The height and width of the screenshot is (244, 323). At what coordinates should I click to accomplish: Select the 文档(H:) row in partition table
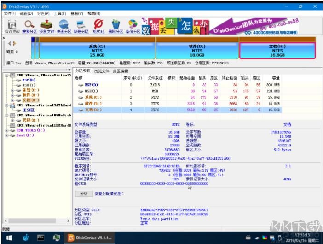[x=178, y=110]
